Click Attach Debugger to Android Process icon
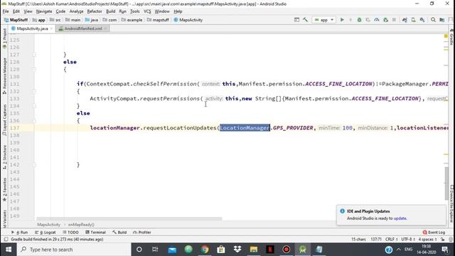Viewport: 455px width, 256px height. (385, 20)
